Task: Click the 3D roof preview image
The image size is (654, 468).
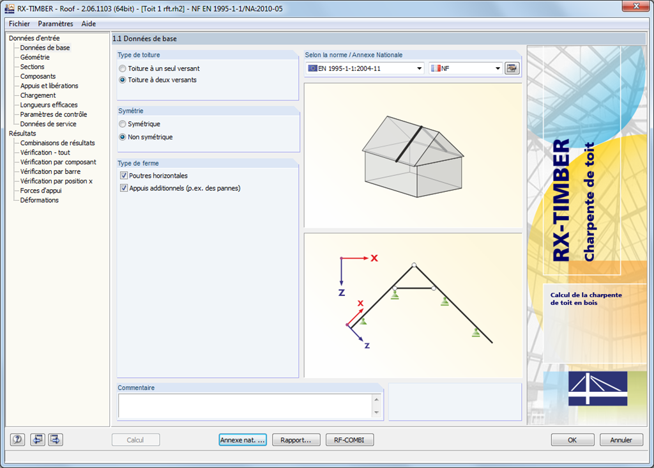Action: pyautogui.click(x=413, y=155)
